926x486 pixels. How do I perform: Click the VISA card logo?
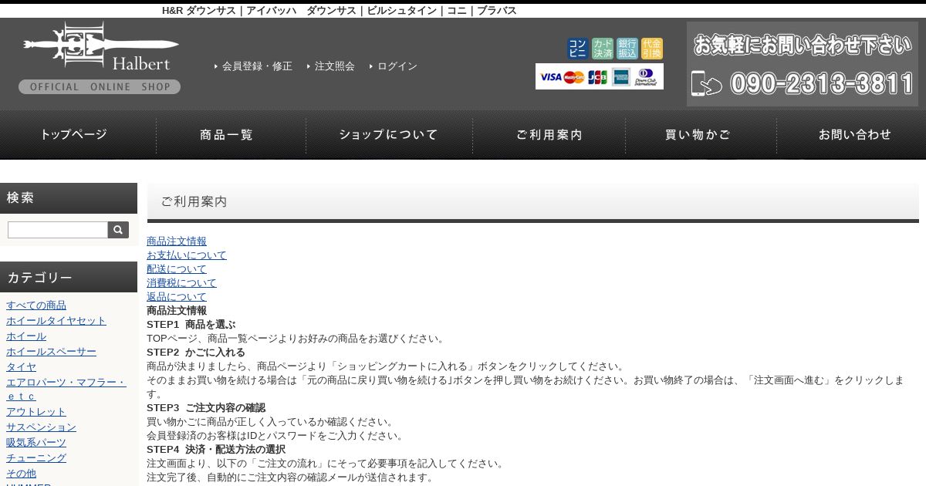(x=550, y=77)
